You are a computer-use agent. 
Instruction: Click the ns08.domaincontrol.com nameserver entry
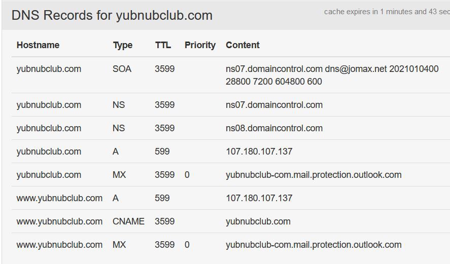coord(274,128)
